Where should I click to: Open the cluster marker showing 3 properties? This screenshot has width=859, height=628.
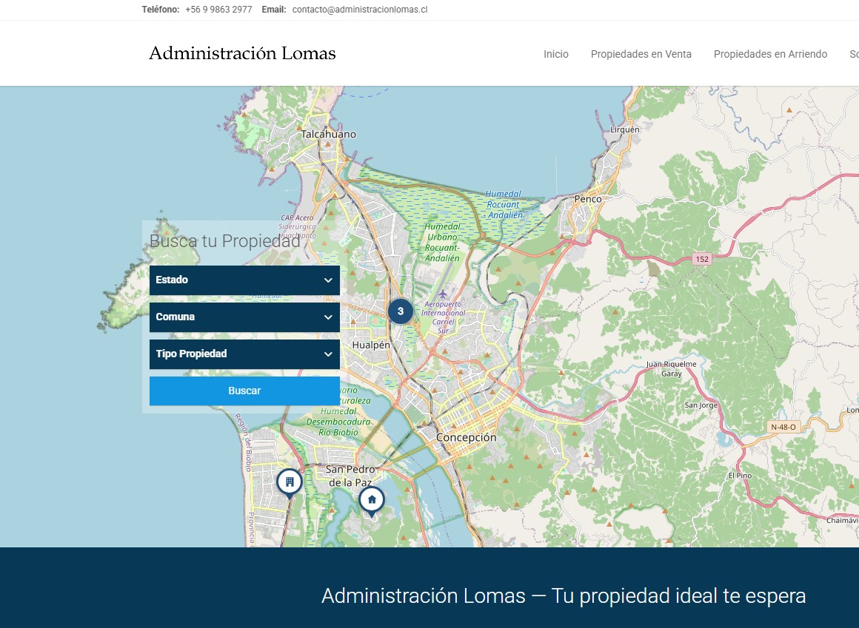[401, 311]
